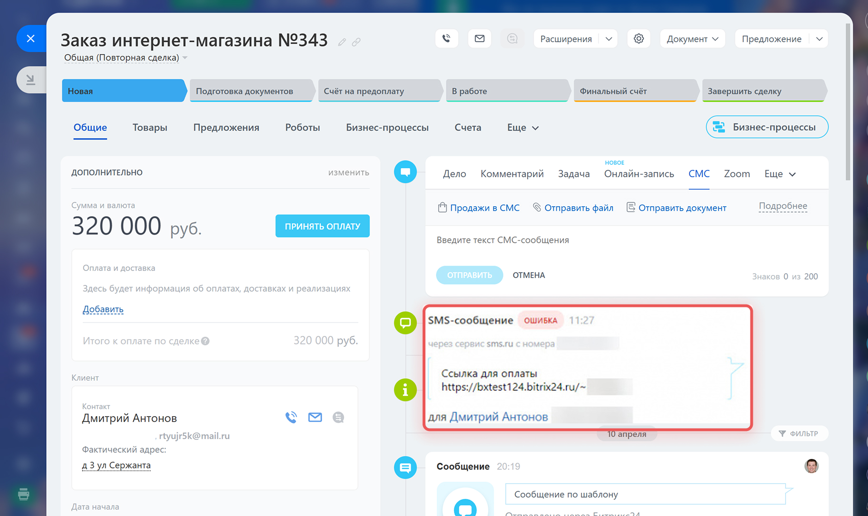Expand the Еще dropdown in the main deal tabs
The image size is (868, 516).
523,127
